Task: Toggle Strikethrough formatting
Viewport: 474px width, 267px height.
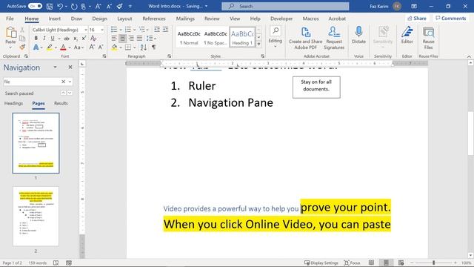Action: pyautogui.click(x=67, y=39)
